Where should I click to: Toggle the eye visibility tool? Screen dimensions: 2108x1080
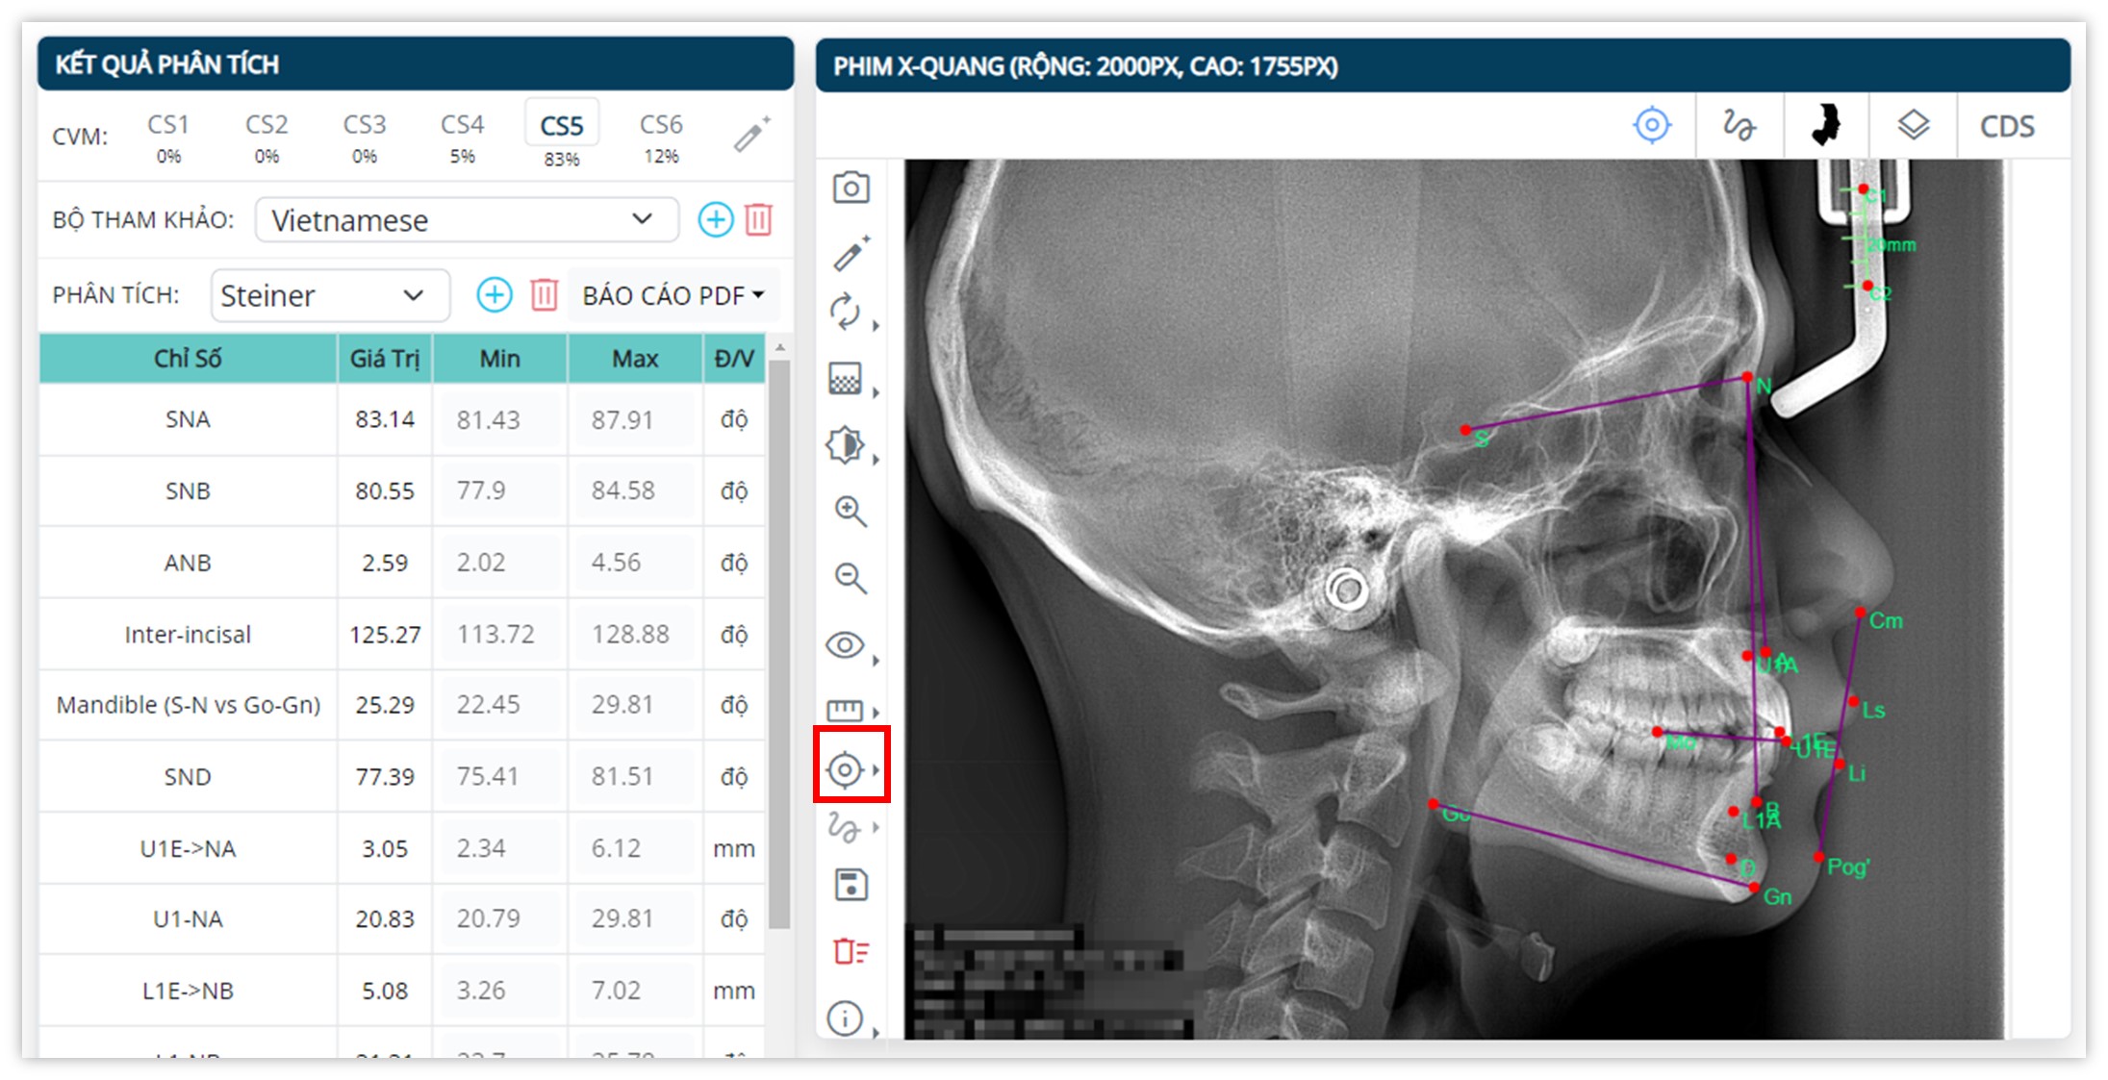845,644
